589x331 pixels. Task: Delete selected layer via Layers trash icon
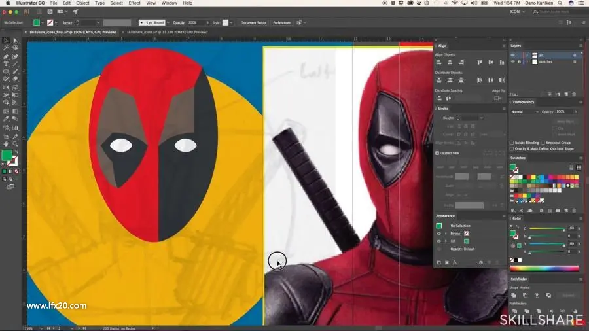(x=574, y=94)
